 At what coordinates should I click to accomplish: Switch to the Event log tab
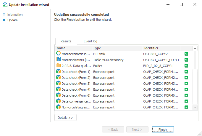pyautogui.click(x=90, y=41)
